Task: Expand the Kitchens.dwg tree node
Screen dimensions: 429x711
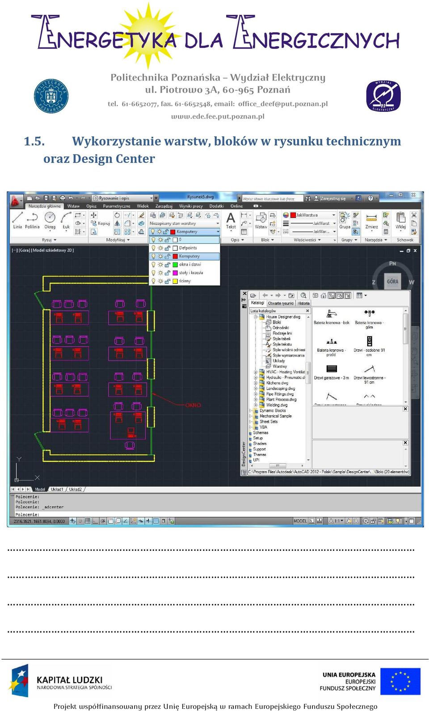Action: pos(256,383)
